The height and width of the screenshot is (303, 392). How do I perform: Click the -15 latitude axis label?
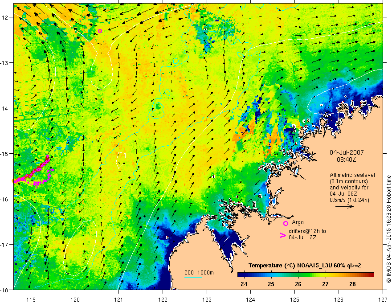point(4,153)
